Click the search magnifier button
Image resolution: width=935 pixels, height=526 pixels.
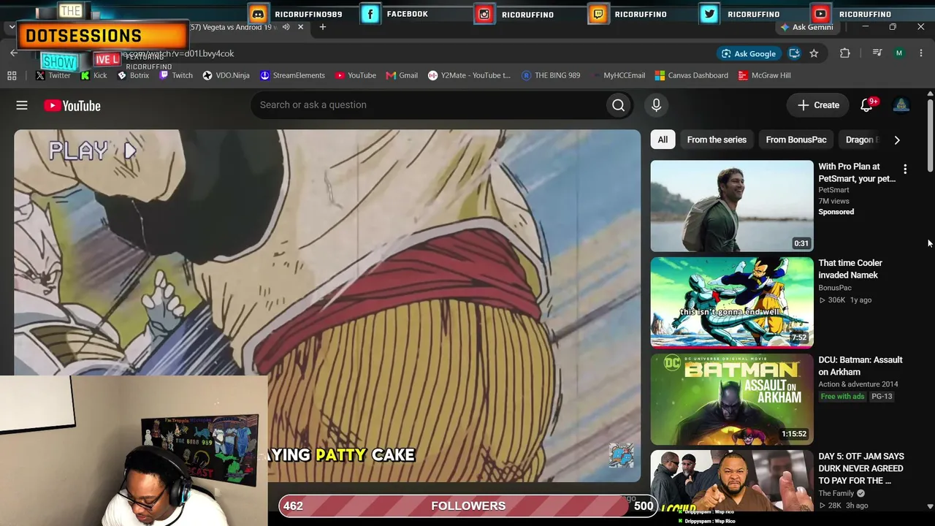618,105
